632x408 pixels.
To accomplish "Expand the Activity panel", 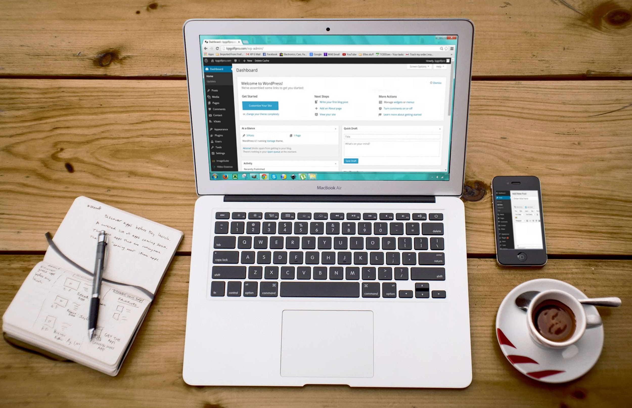I will (x=335, y=163).
